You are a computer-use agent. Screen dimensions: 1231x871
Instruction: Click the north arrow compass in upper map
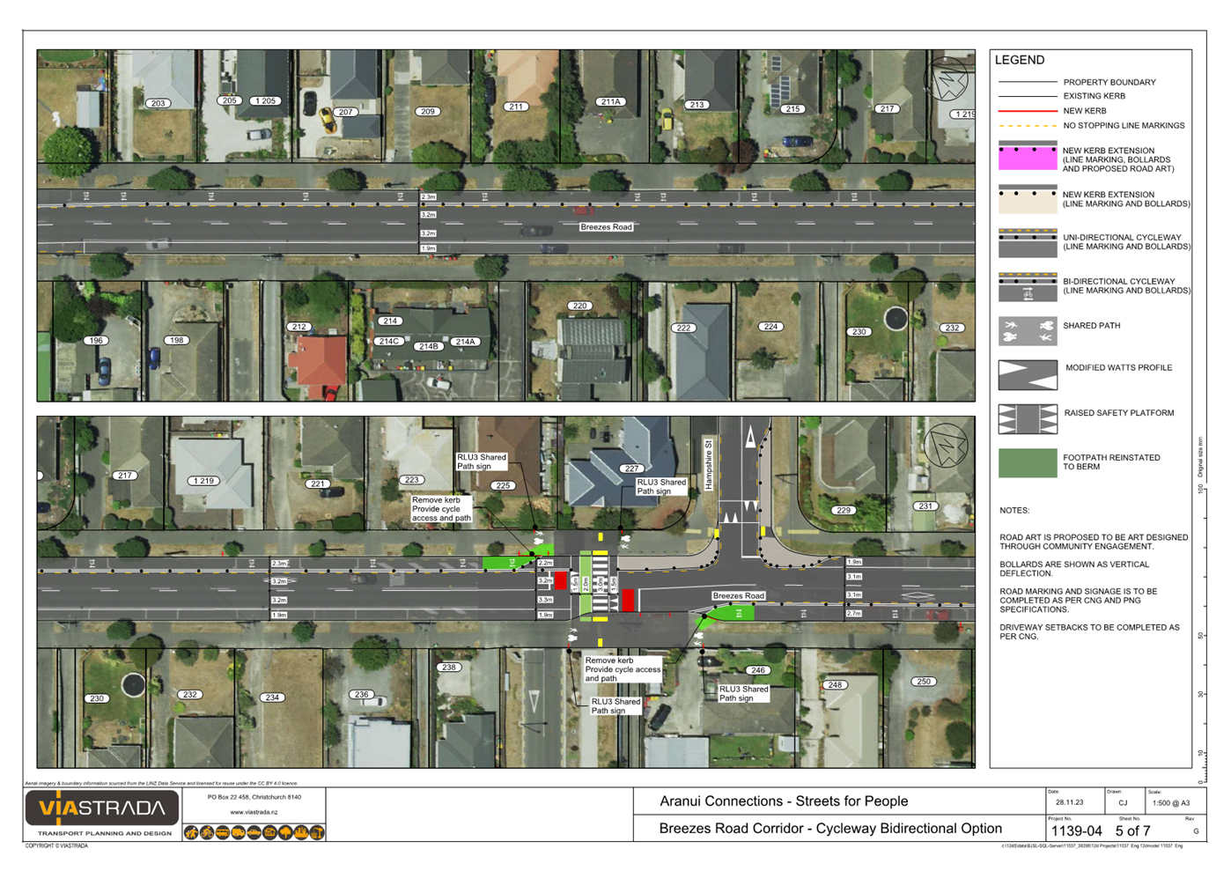947,79
